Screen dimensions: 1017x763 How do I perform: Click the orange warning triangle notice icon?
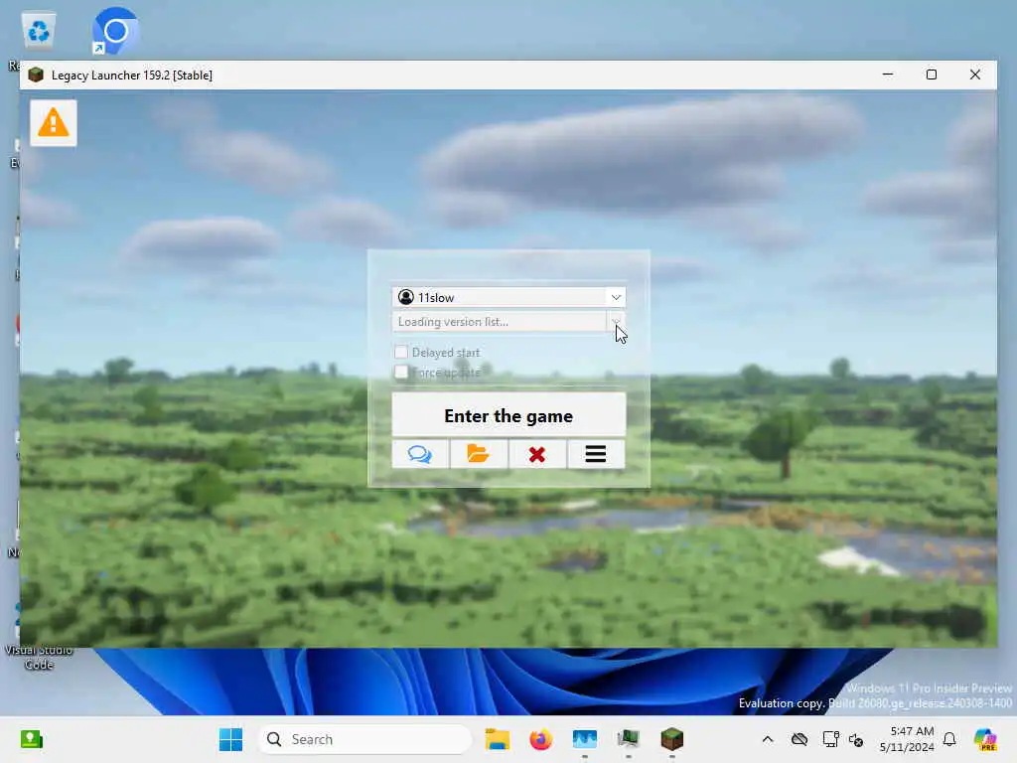[54, 122]
